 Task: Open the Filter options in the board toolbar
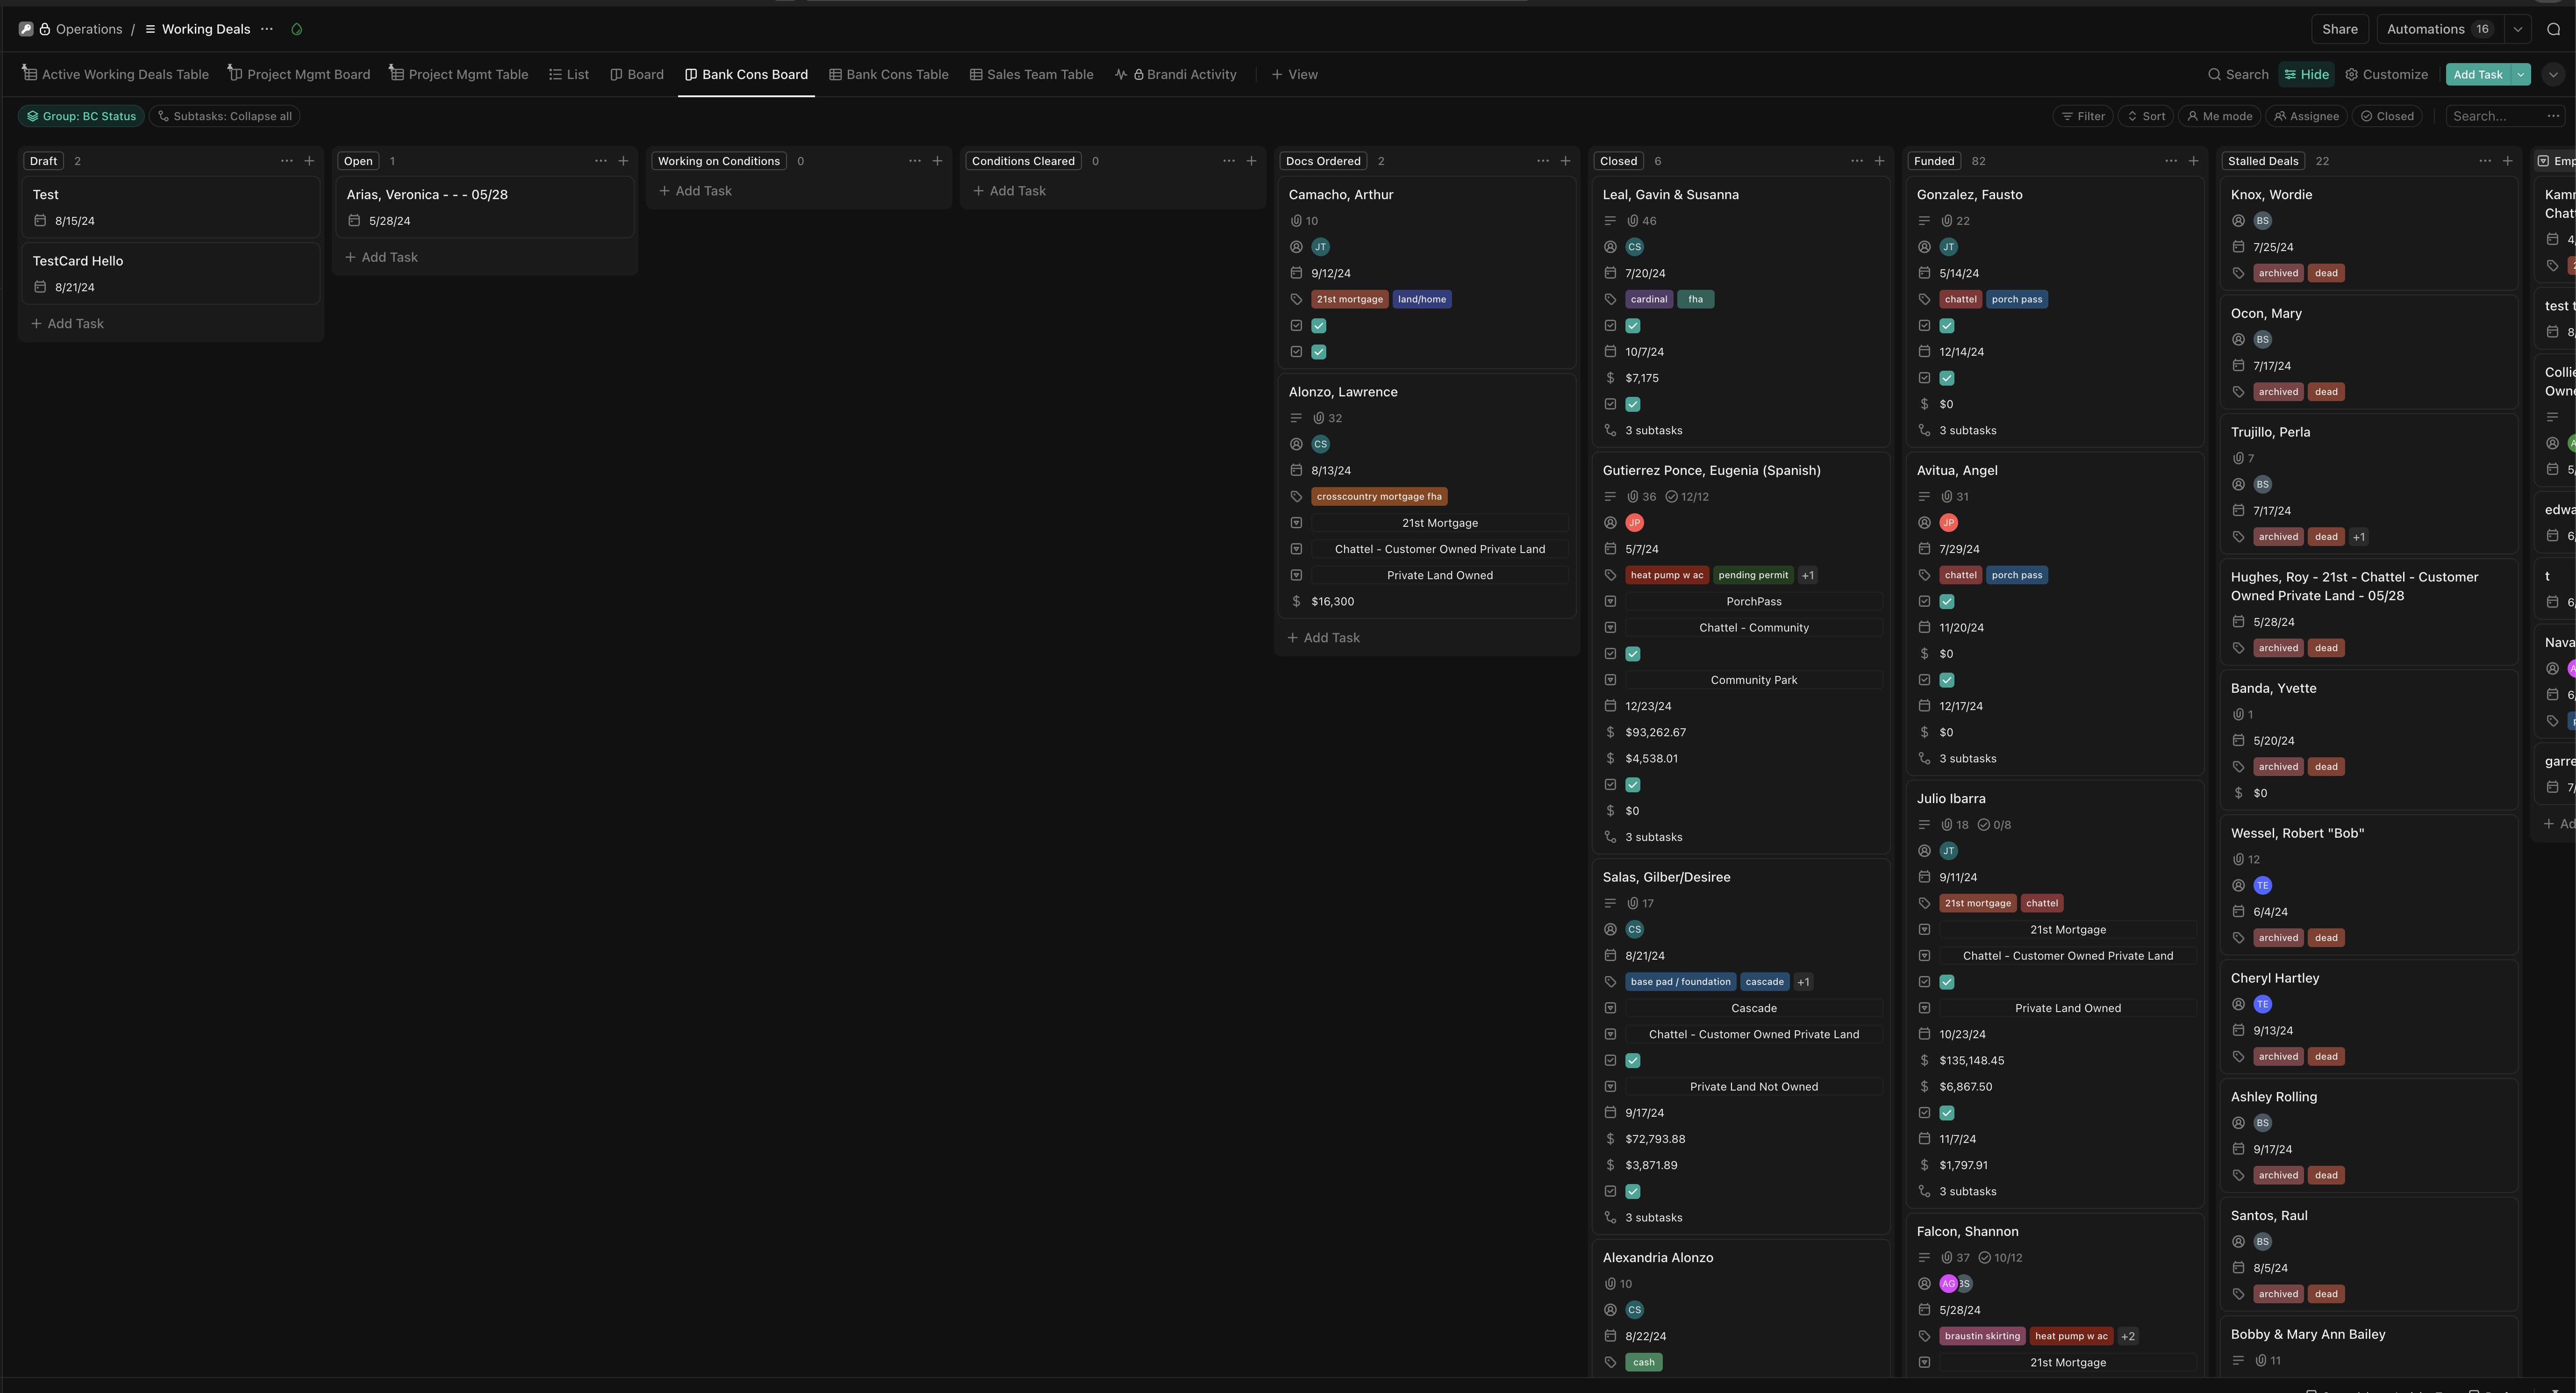2083,116
